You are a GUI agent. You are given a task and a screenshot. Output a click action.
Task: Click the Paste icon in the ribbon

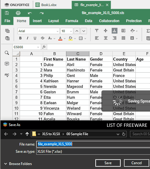pos(7,38)
